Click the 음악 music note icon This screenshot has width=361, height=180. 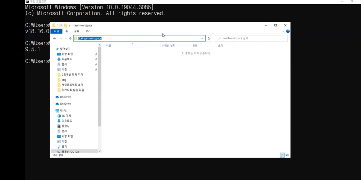(x=59, y=147)
